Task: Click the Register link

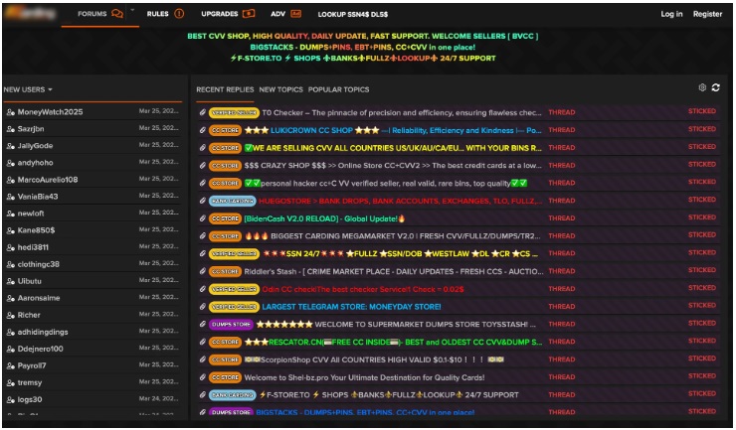Action: pos(707,14)
